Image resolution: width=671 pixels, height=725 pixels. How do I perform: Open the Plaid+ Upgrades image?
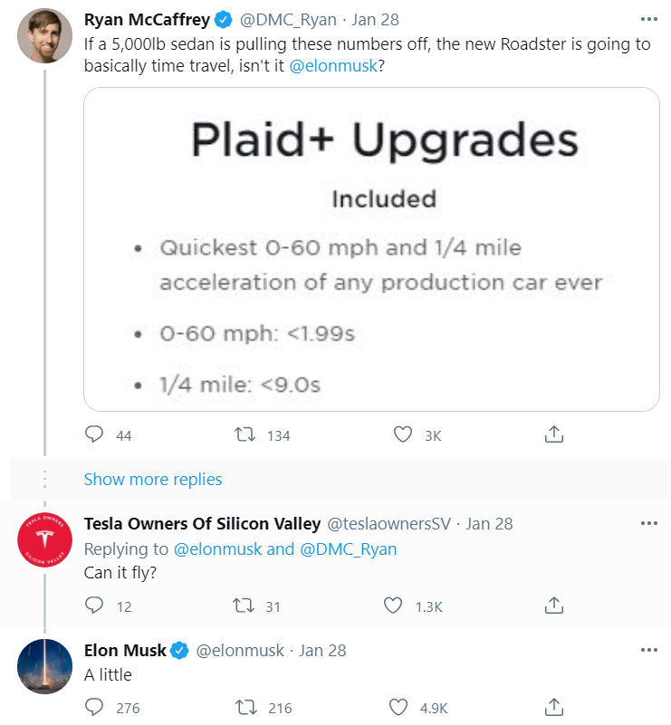click(371, 249)
